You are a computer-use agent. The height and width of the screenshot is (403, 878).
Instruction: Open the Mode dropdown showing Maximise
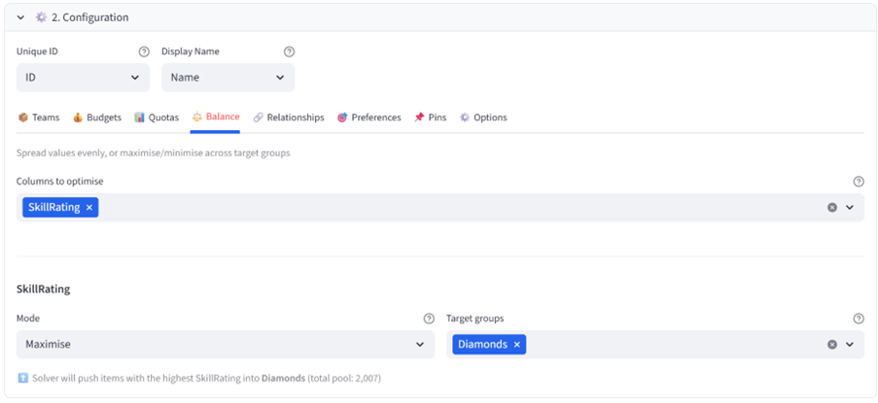point(225,344)
